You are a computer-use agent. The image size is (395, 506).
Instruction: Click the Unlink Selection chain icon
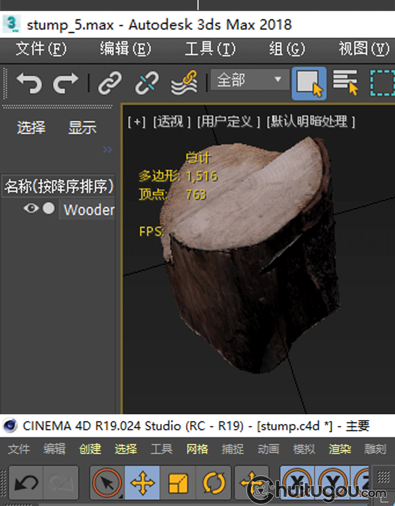pyautogui.click(x=147, y=83)
